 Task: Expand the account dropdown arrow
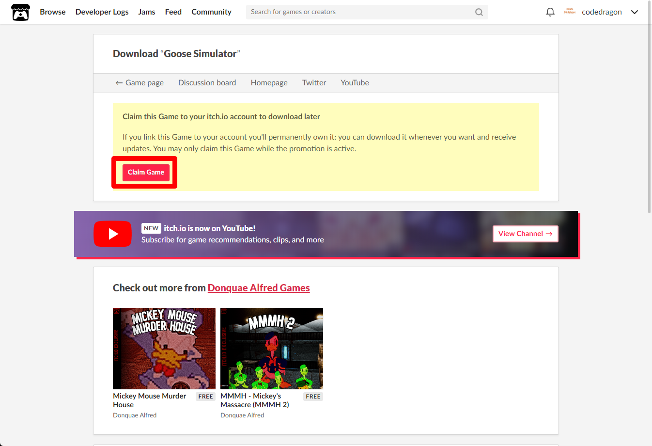(635, 12)
